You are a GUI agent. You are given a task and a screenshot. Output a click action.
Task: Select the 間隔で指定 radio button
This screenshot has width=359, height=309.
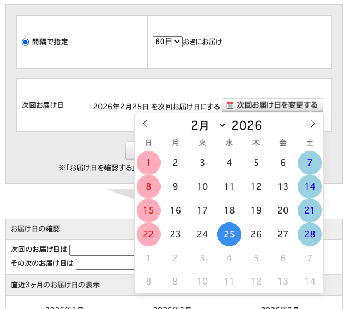25,42
